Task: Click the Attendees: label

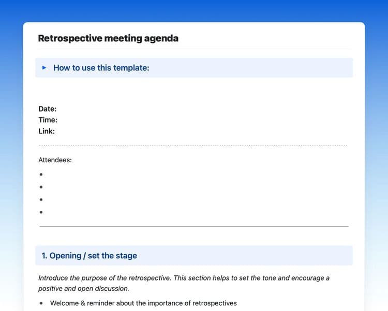Action: click(55, 160)
